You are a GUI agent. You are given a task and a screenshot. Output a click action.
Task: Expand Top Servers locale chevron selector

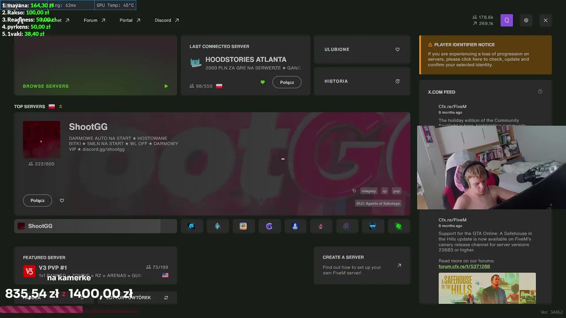point(61,106)
